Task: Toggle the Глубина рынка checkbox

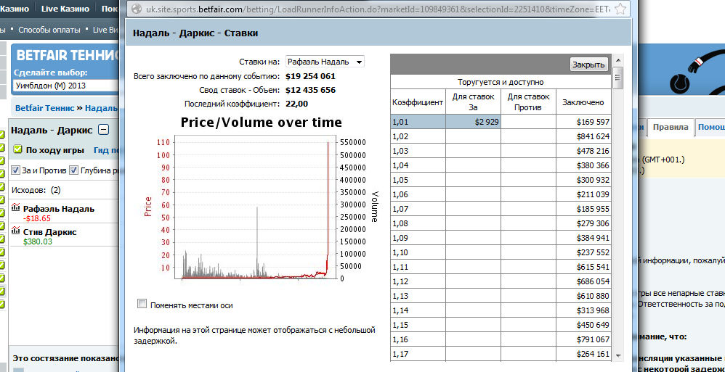Action: pos(73,170)
